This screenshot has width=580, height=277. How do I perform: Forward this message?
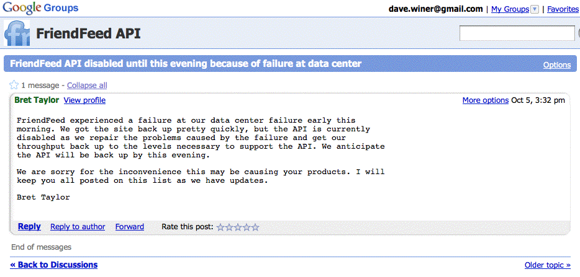click(129, 227)
